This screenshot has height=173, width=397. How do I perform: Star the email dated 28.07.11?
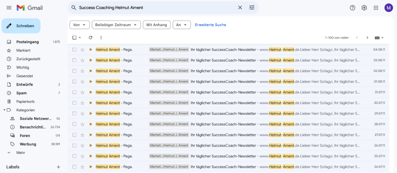click(x=82, y=124)
